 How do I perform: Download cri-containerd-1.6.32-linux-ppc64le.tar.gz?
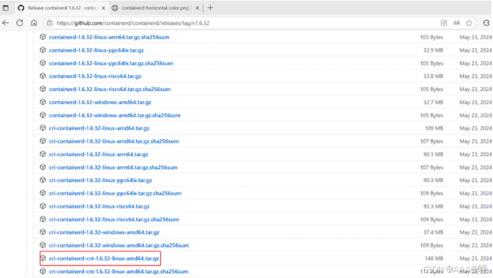click(101, 180)
